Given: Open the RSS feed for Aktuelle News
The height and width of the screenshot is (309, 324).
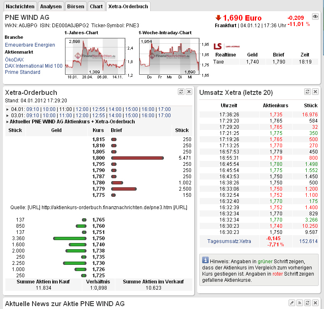Looking at the screenshot, I should [300, 303].
